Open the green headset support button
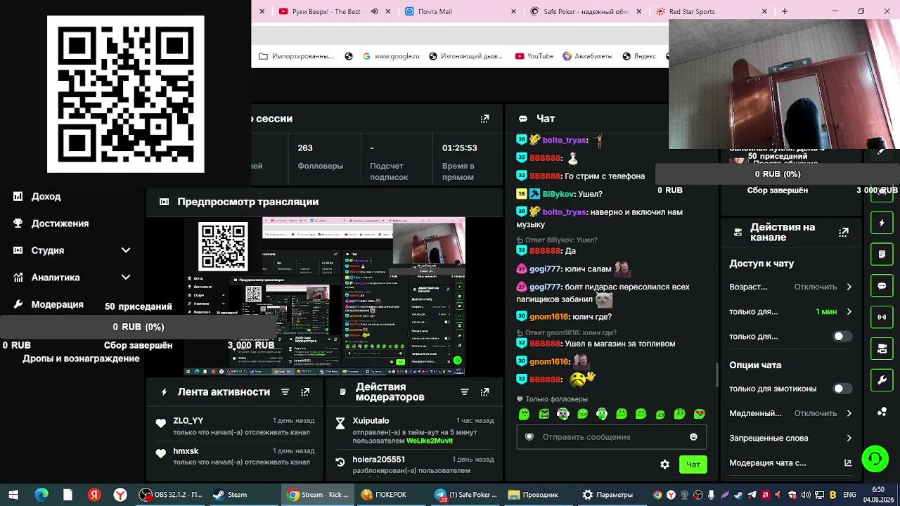 pyautogui.click(x=875, y=459)
